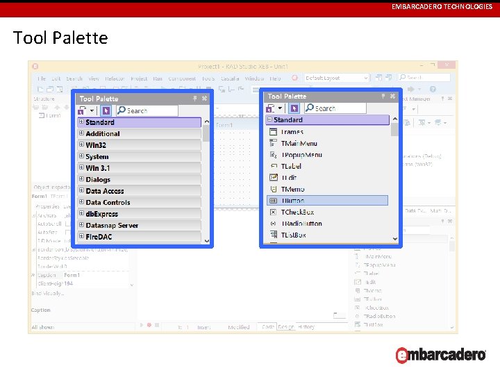
Task: Select the TListBox component icon
Action: point(274,235)
